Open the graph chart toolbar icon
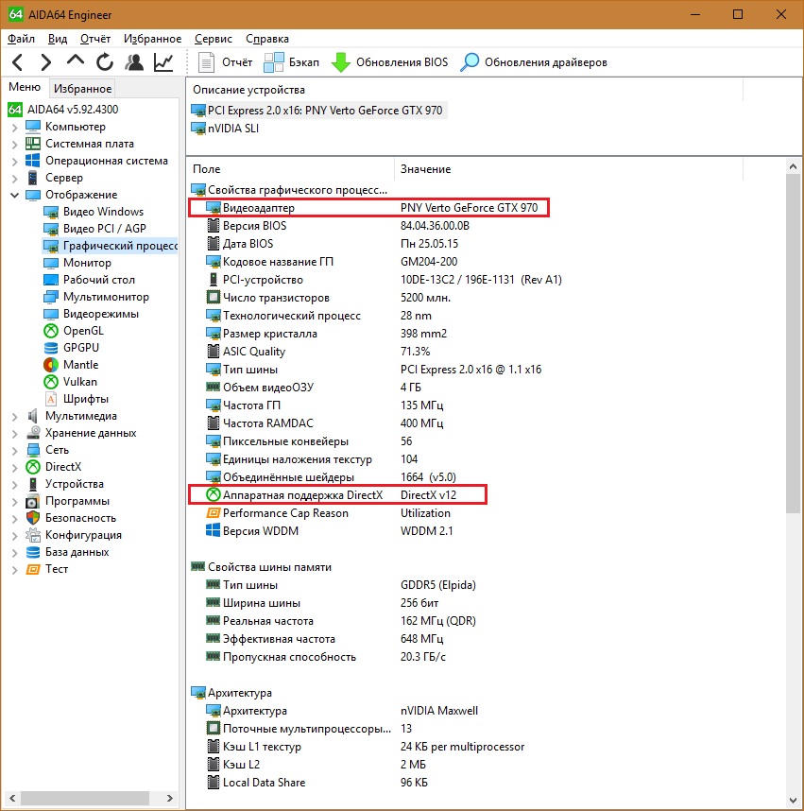The height and width of the screenshot is (811, 804). 163,62
